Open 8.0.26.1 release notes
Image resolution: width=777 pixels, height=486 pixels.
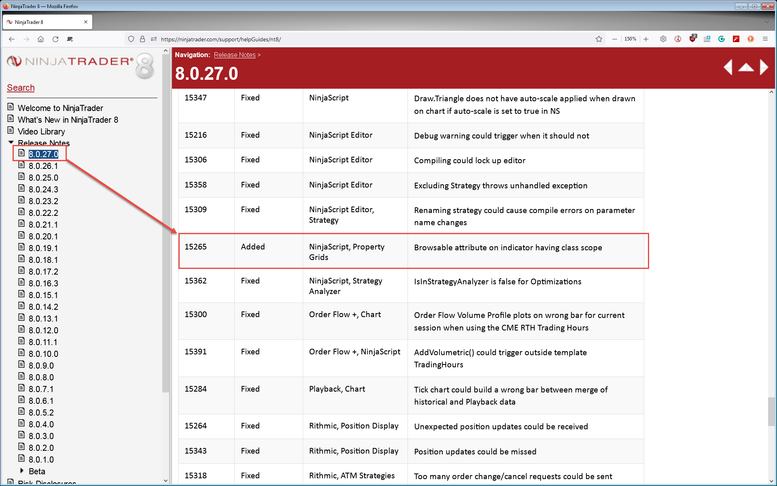point(43,166)
